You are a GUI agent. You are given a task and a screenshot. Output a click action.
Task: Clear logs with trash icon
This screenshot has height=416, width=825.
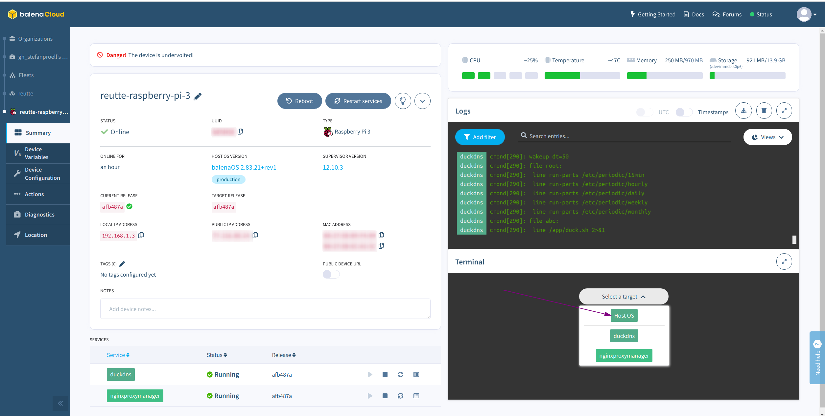[764, 111]
